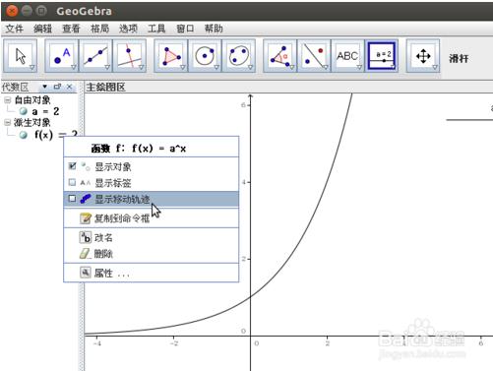Image resolution: width=493 pixels, height=371 pixels.
Task: Expand the Line tool dropdown triangle
Action: pyautogui.click(x=107, y=68)
